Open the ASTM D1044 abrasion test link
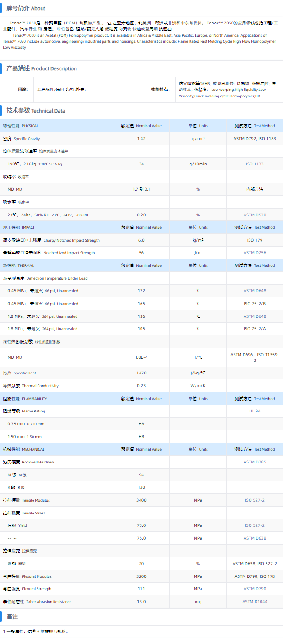 coord(255,602)
